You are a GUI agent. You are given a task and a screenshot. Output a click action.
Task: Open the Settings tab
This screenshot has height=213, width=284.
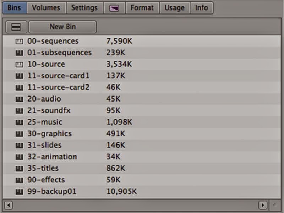[84, 8]
